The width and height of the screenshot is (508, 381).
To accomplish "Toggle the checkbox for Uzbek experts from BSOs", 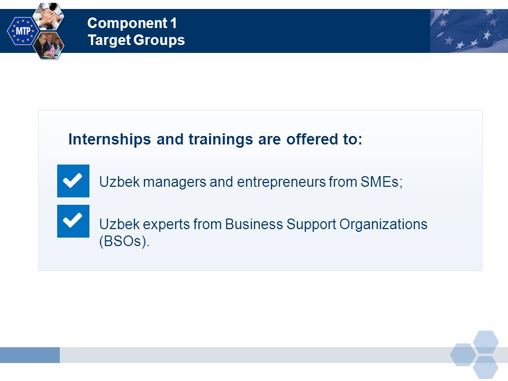I will click(73, 221).
